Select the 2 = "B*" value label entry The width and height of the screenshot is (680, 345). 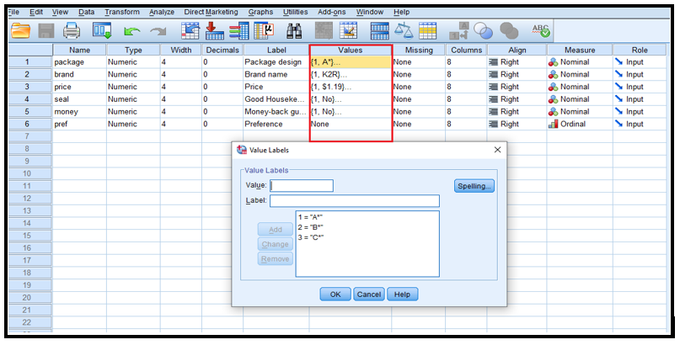point(311,227)
